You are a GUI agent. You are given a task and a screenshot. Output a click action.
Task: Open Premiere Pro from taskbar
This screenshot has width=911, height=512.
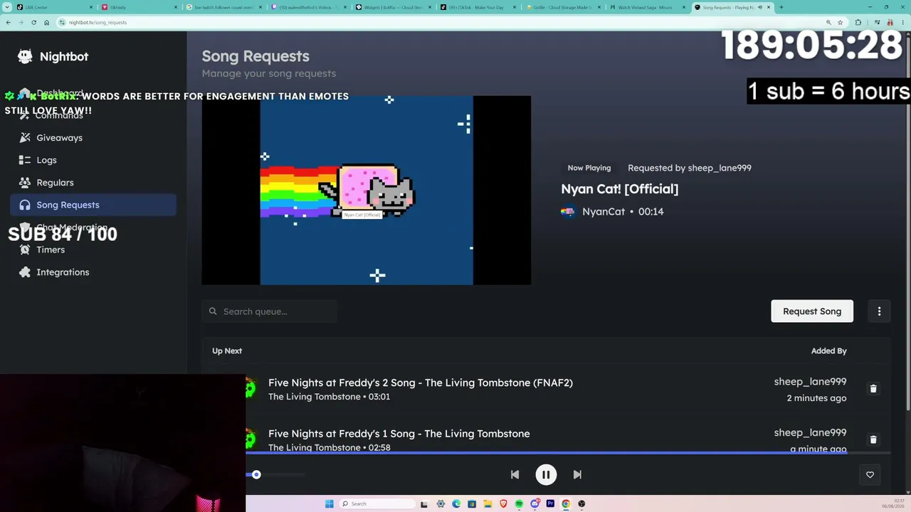pos(550,504)
